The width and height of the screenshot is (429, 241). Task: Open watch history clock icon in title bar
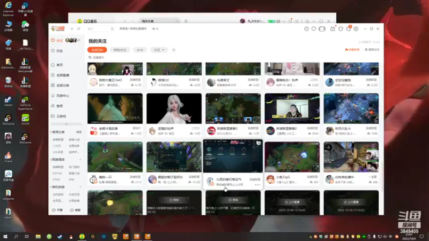click(x=306, y=29)
